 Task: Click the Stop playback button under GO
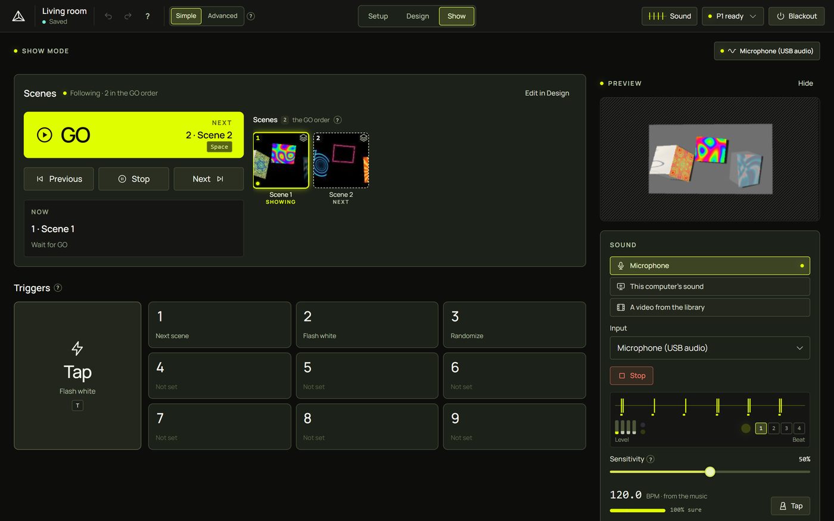[133, 179]
